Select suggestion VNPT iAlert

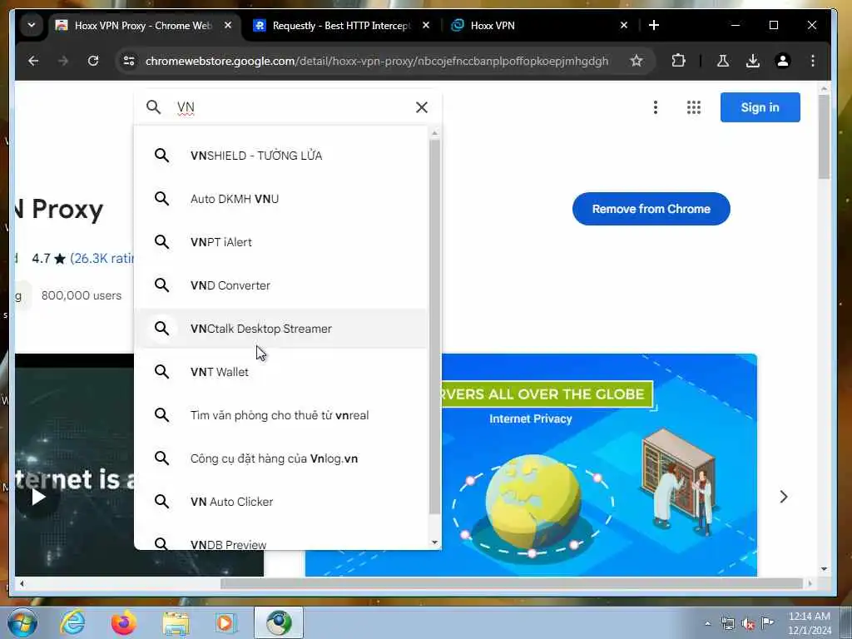point(281,242)
